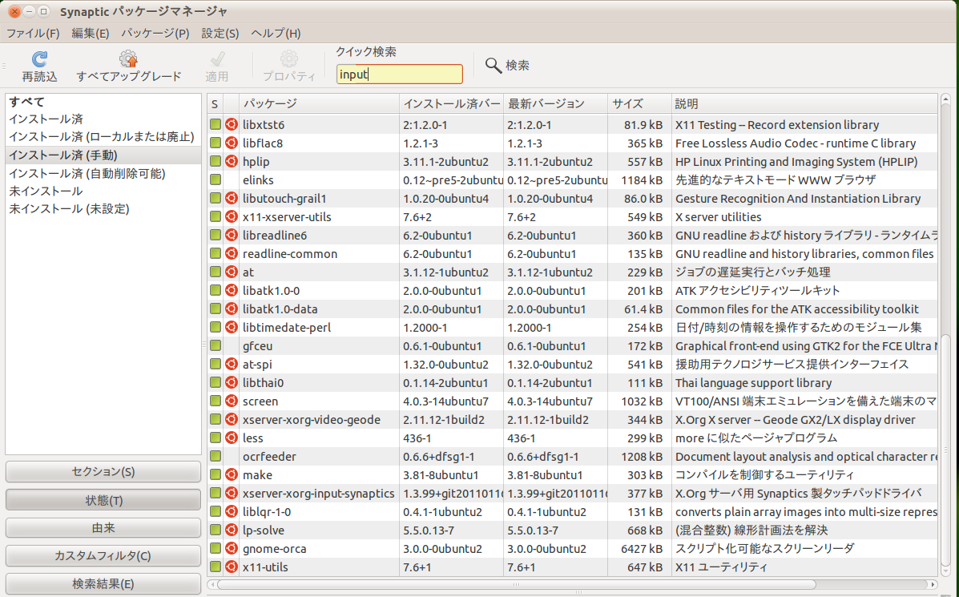Select the gnome-orca package name
The height and width of the screenshot is (597, 959).
[275, 549]
